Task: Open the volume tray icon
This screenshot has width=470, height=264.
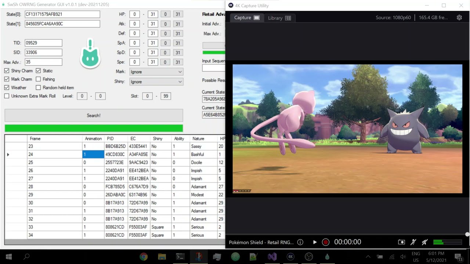Action: coord(403,257)
